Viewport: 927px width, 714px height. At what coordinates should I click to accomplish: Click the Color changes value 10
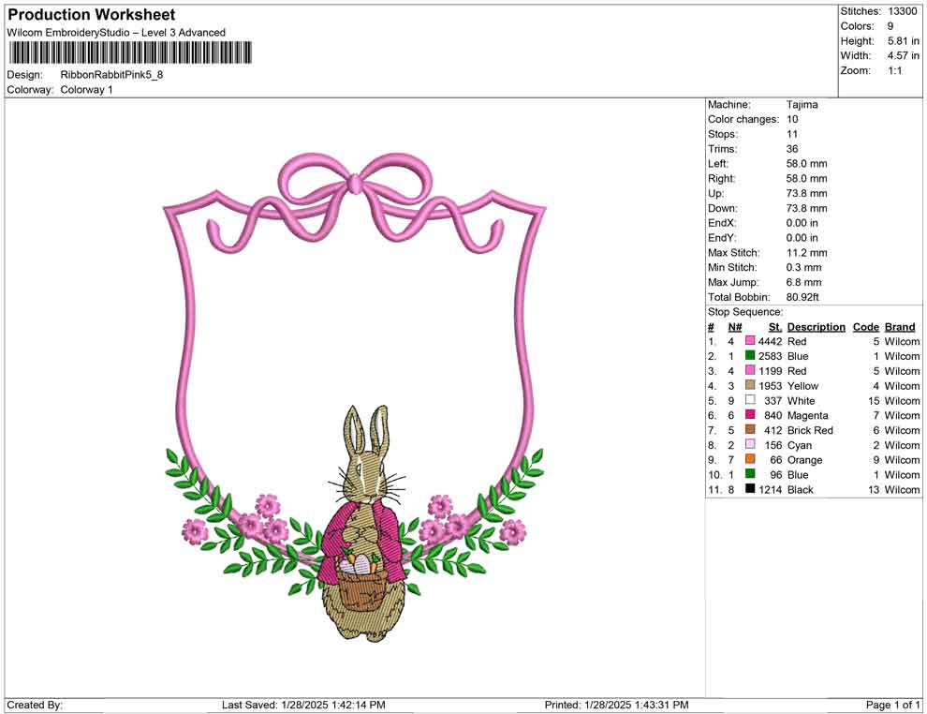click(x=792, y=120)
